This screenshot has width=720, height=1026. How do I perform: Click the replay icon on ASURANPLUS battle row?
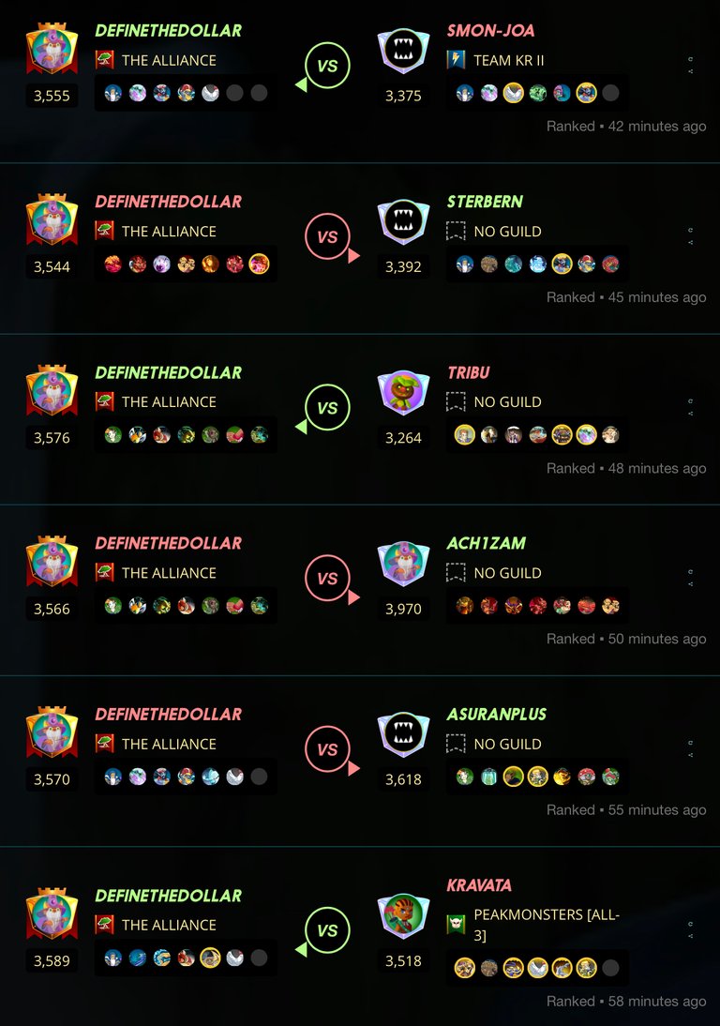pos(691,743)
